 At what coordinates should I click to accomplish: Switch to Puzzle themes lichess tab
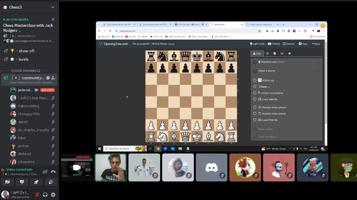coord(262,24)
